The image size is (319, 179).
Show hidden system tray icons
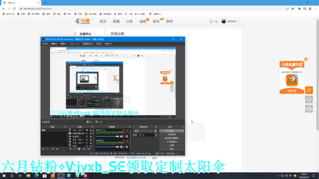(278, 176)
